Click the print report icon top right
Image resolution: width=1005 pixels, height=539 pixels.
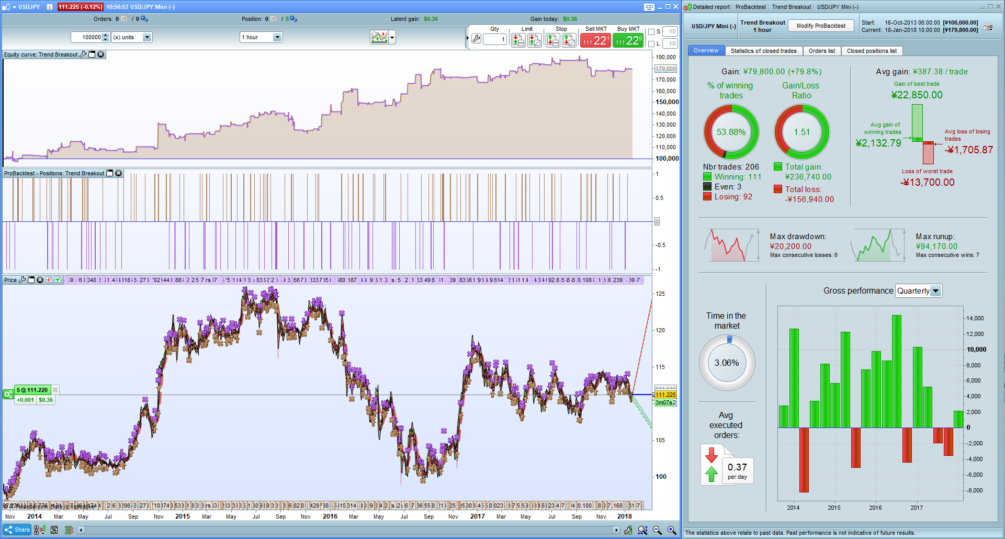pyautogui.click(x=988, y=26)
